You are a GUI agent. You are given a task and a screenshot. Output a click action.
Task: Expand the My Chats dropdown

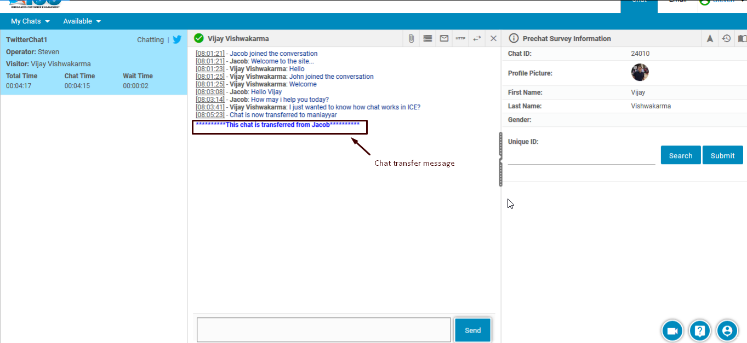pyautogui.click(x=31, y=21)
